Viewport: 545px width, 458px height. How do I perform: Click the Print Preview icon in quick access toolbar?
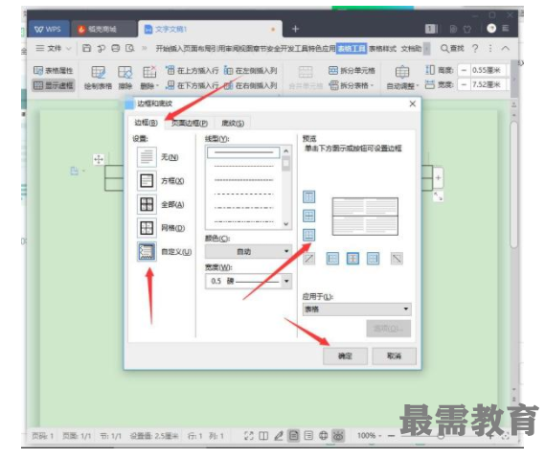[x=129, y=48]
